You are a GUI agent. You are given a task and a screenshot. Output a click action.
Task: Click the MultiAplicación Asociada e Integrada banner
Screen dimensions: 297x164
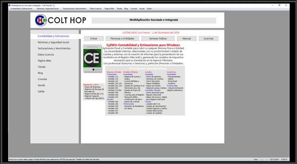pos(154,20)
